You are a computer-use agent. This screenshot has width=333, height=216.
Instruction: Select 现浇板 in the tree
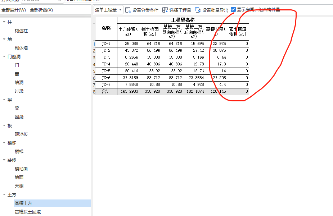21,134
